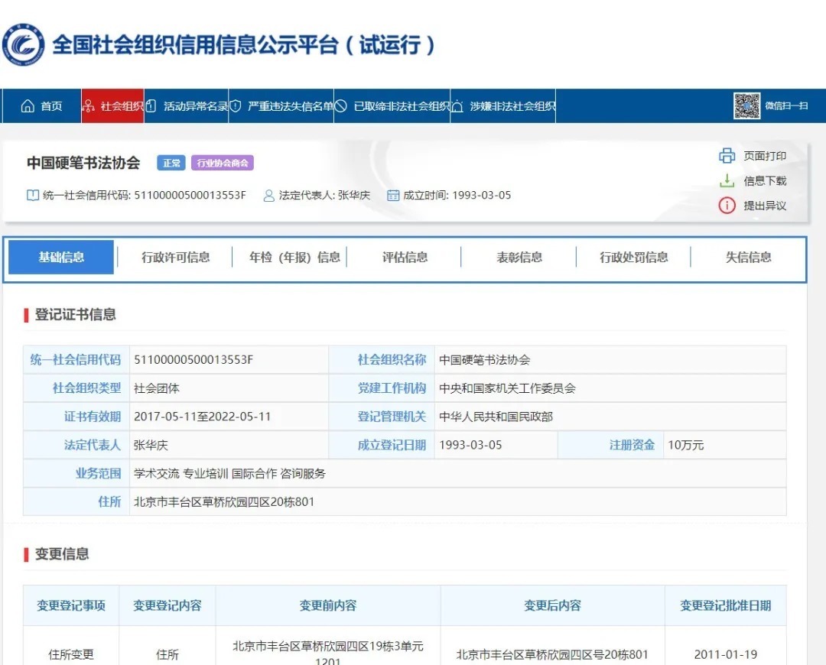The height and width of the screenshot is (665, 826).
Task: Click the book icon beside 统一社会信用代码
Action: click(33, 196)
